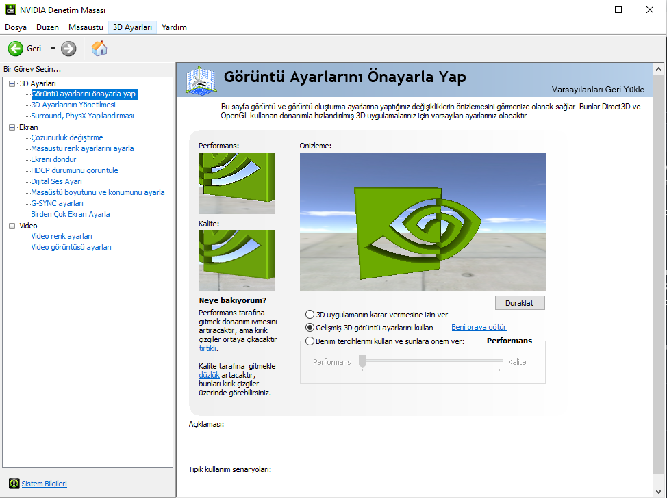Open the Sistem Bilgileri link
Viewport: 667px width, 498px height.
[x=45, y=484]
